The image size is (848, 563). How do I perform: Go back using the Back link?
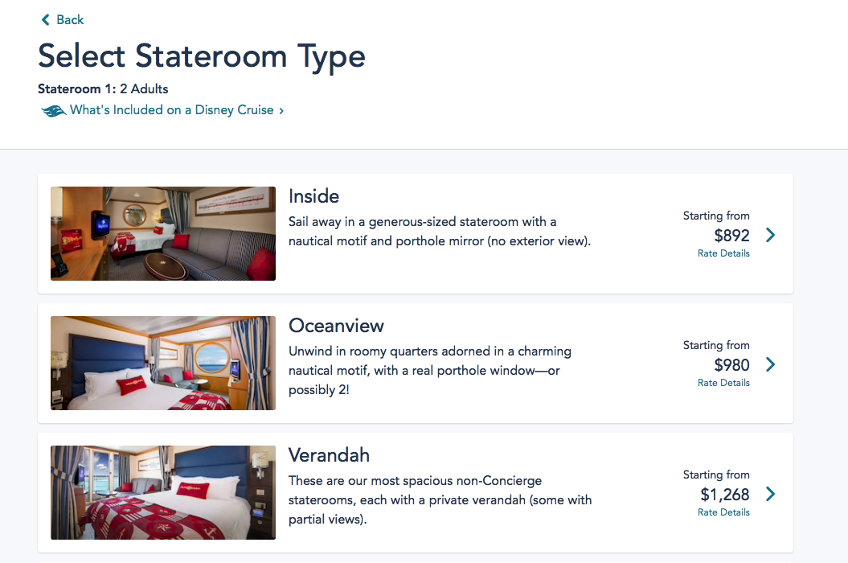[x=70, y=20]
